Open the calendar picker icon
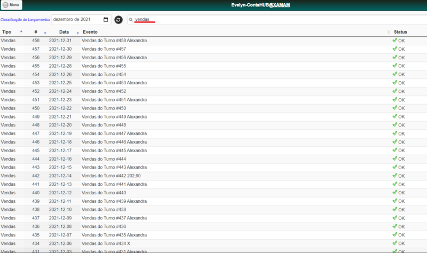This screenshot has height=253, width=427. tap(106, 20)
